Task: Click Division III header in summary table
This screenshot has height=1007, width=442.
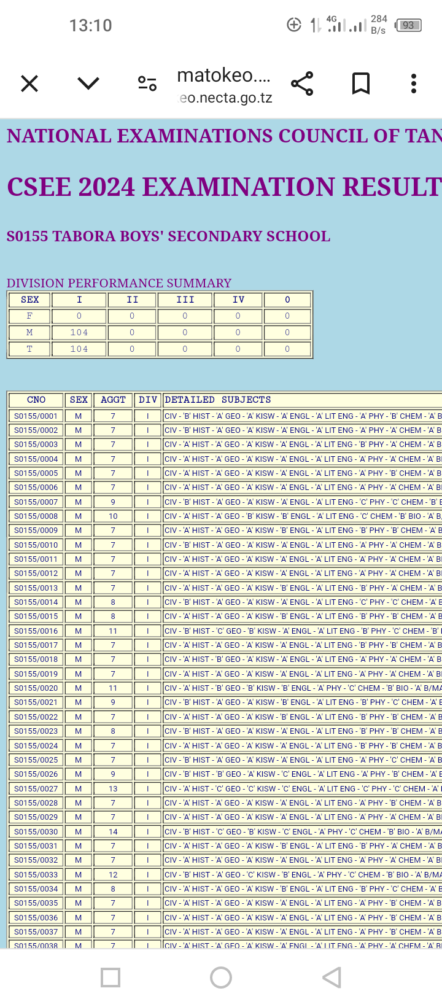Action: (x=185, y=300)
